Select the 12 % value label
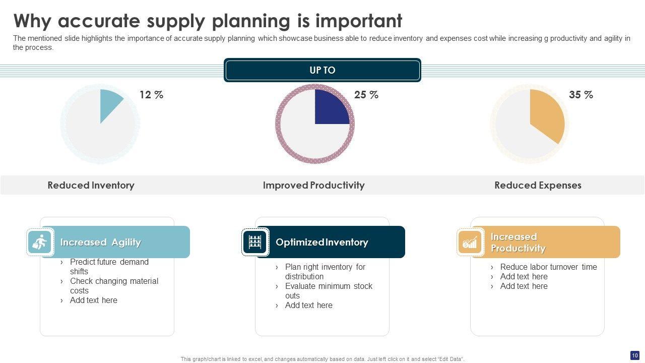 click(x=152, y=95)
